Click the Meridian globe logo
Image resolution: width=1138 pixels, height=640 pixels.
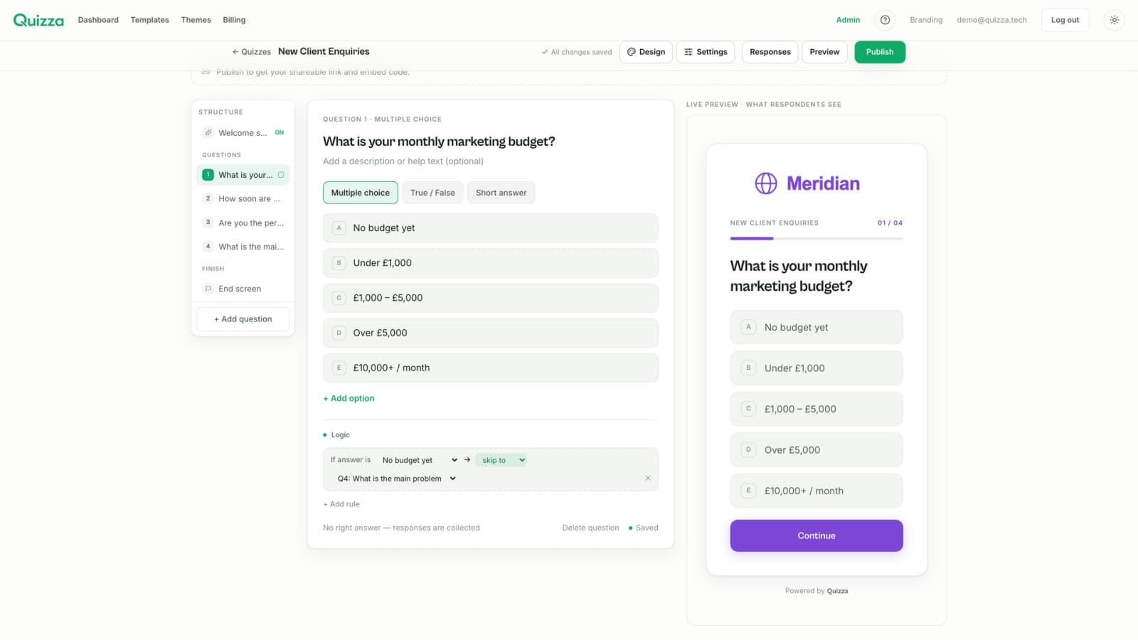point(766,183)
